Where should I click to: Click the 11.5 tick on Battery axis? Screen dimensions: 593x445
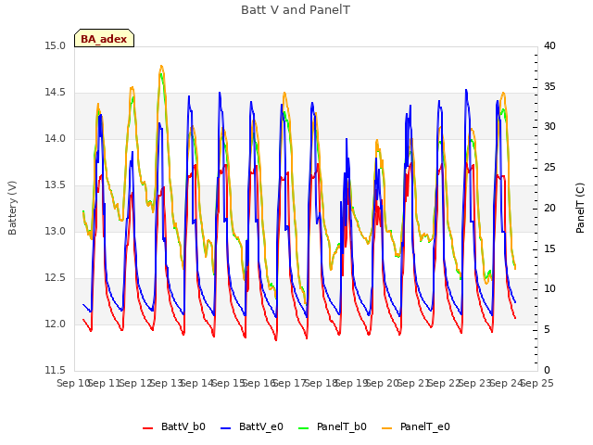click(56, 371)
